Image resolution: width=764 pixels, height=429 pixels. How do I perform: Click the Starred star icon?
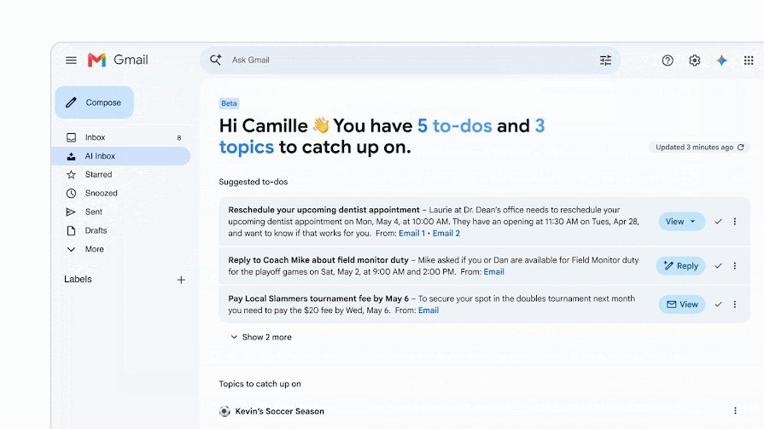[x=71, y=174]
